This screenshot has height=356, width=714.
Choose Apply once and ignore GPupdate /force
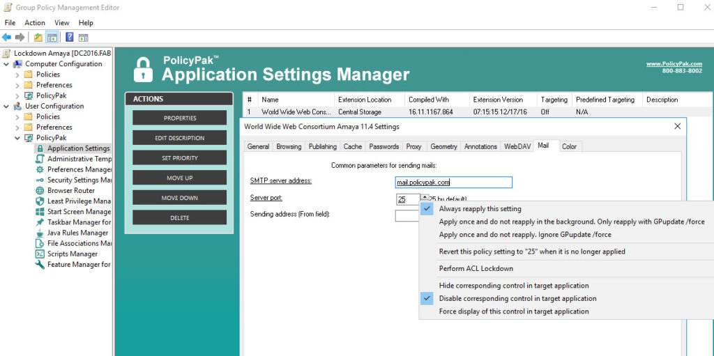pyautogui.click(x=525, y=235)
